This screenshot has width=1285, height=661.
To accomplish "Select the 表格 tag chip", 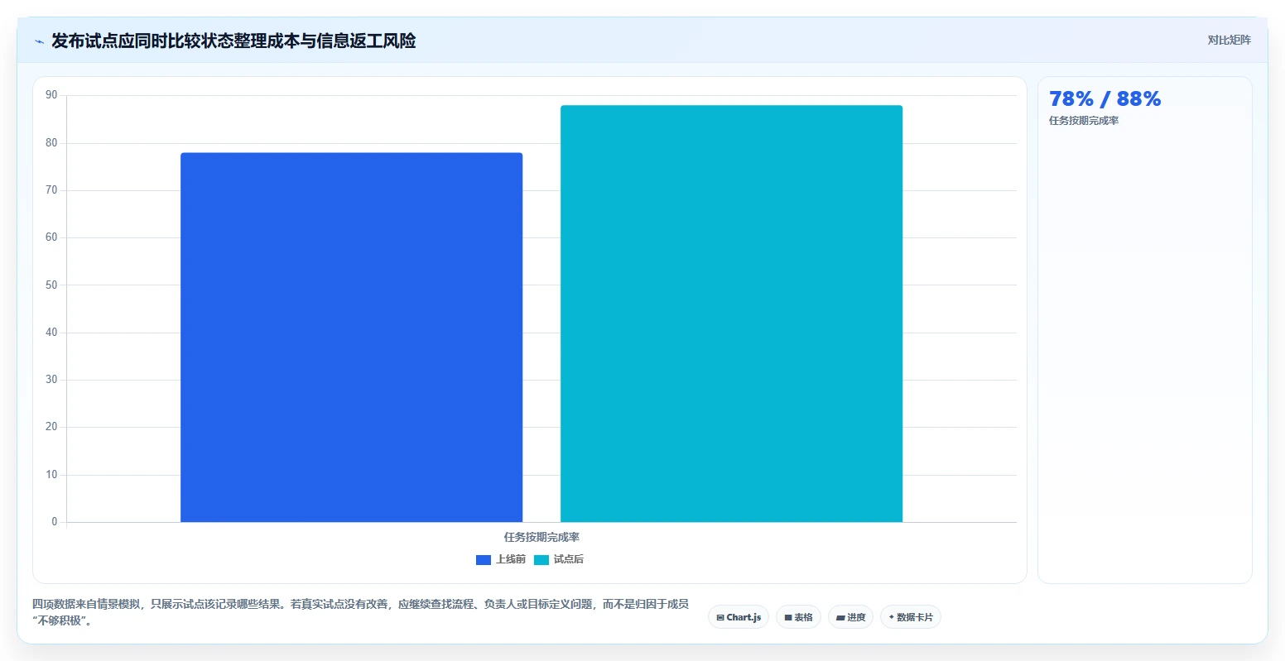I will (798, 617).
